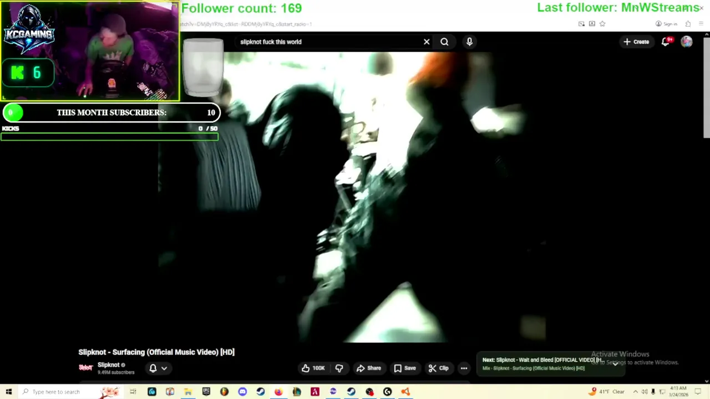Open the red 'A' app on taskbar
This screenshot has width=710, height=399.
point(315,392)
